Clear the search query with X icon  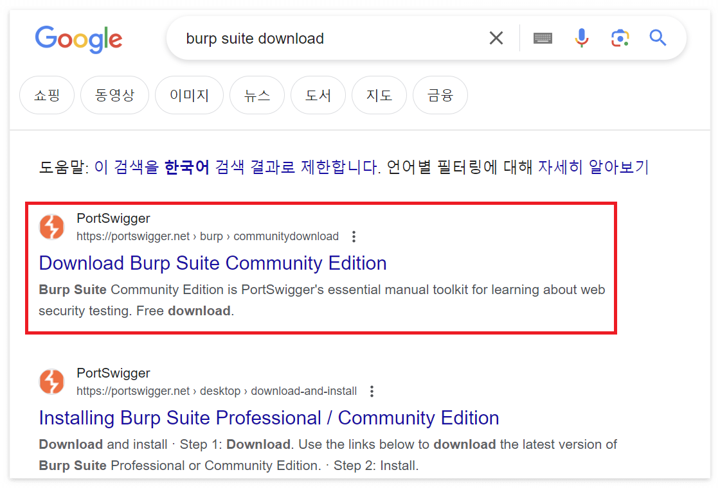496,38
